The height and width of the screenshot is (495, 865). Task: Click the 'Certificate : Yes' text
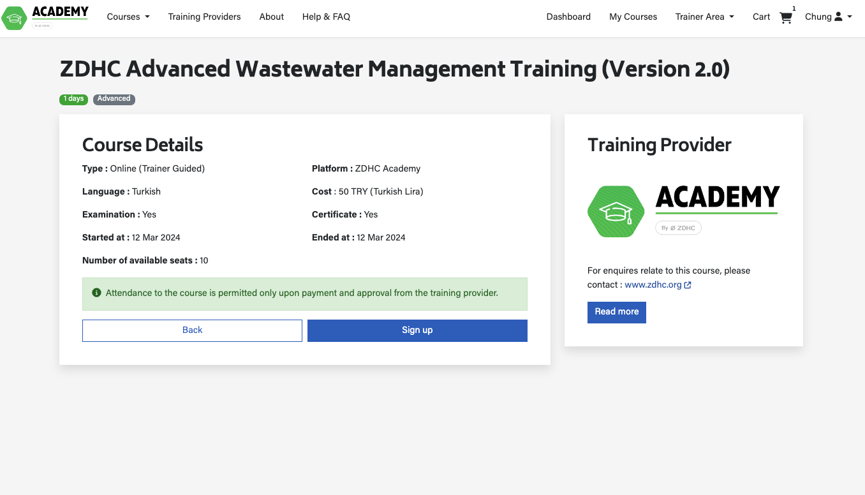coord(345,214)
